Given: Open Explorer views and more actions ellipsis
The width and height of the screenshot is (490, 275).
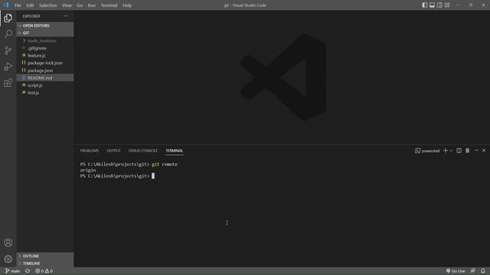Looking at the screenshot, I should (66, 16).
